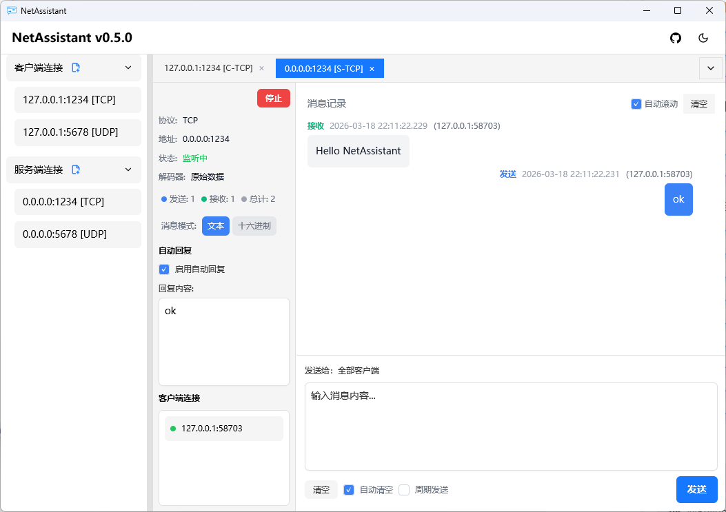Click the 原始数据 decoder value
The image size is (726, 512).
click(208, 177)
